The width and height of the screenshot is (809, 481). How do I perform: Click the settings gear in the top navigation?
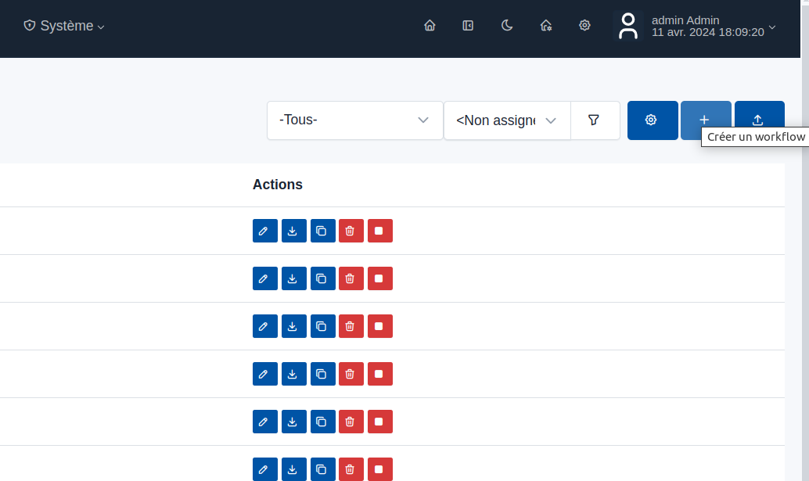[x=584, y=25]
